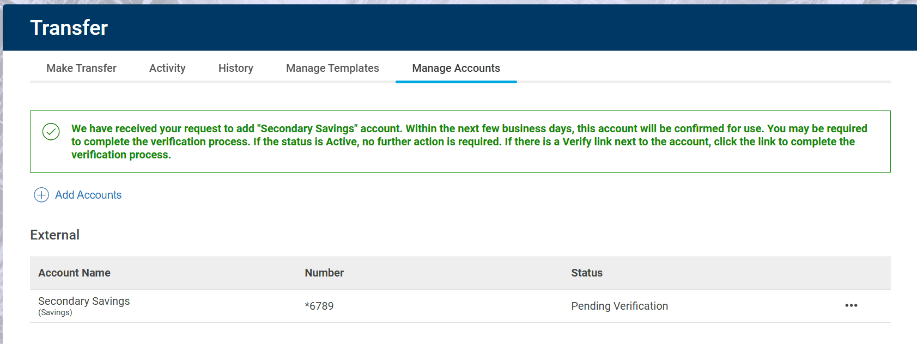The height and width of the screenshot is (344, 917).
Task: Open the Make Transfer tab
Action: 81,68
